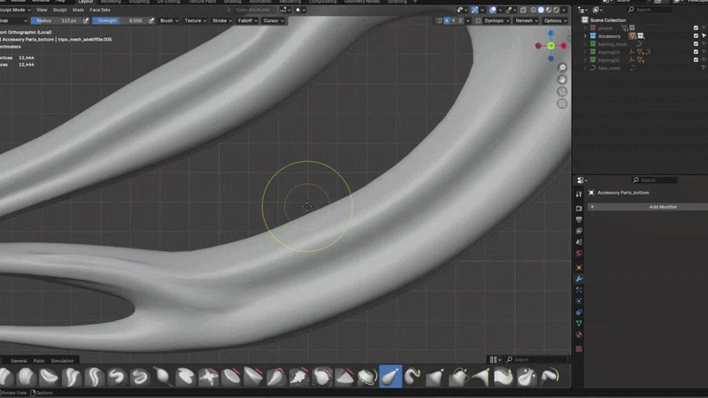
Task: Open the Stroke dropdown panel
Action: click(x=222, y=20)
